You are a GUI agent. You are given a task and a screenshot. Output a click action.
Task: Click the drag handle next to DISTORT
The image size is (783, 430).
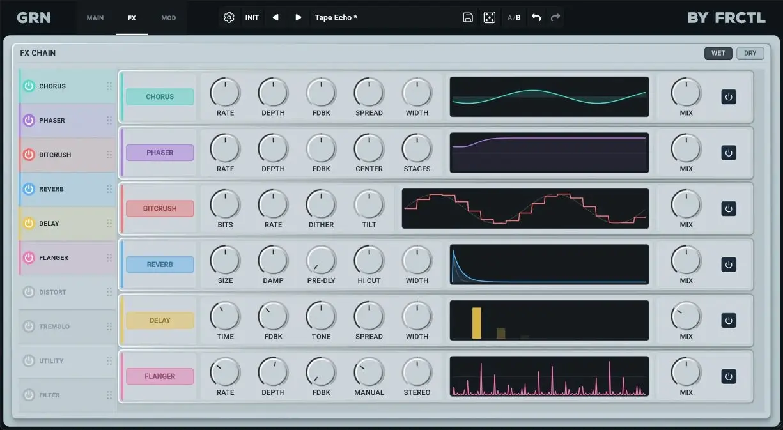(109, 292)
